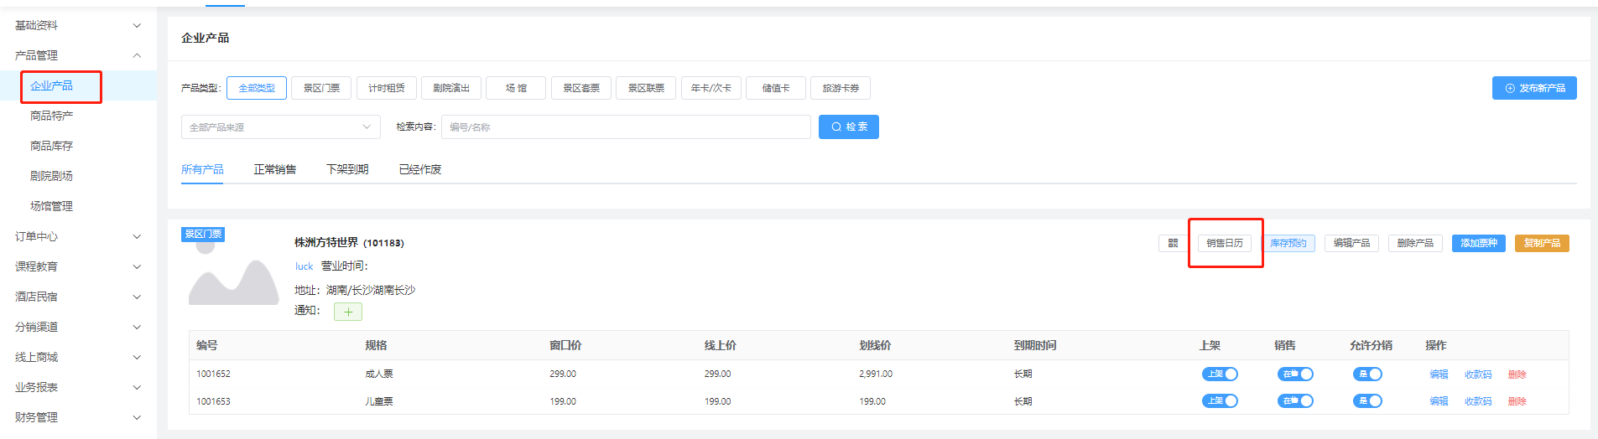Click 发布新产品 button with plus icon
1598x439 pixels.
(x=1533, y=88)
